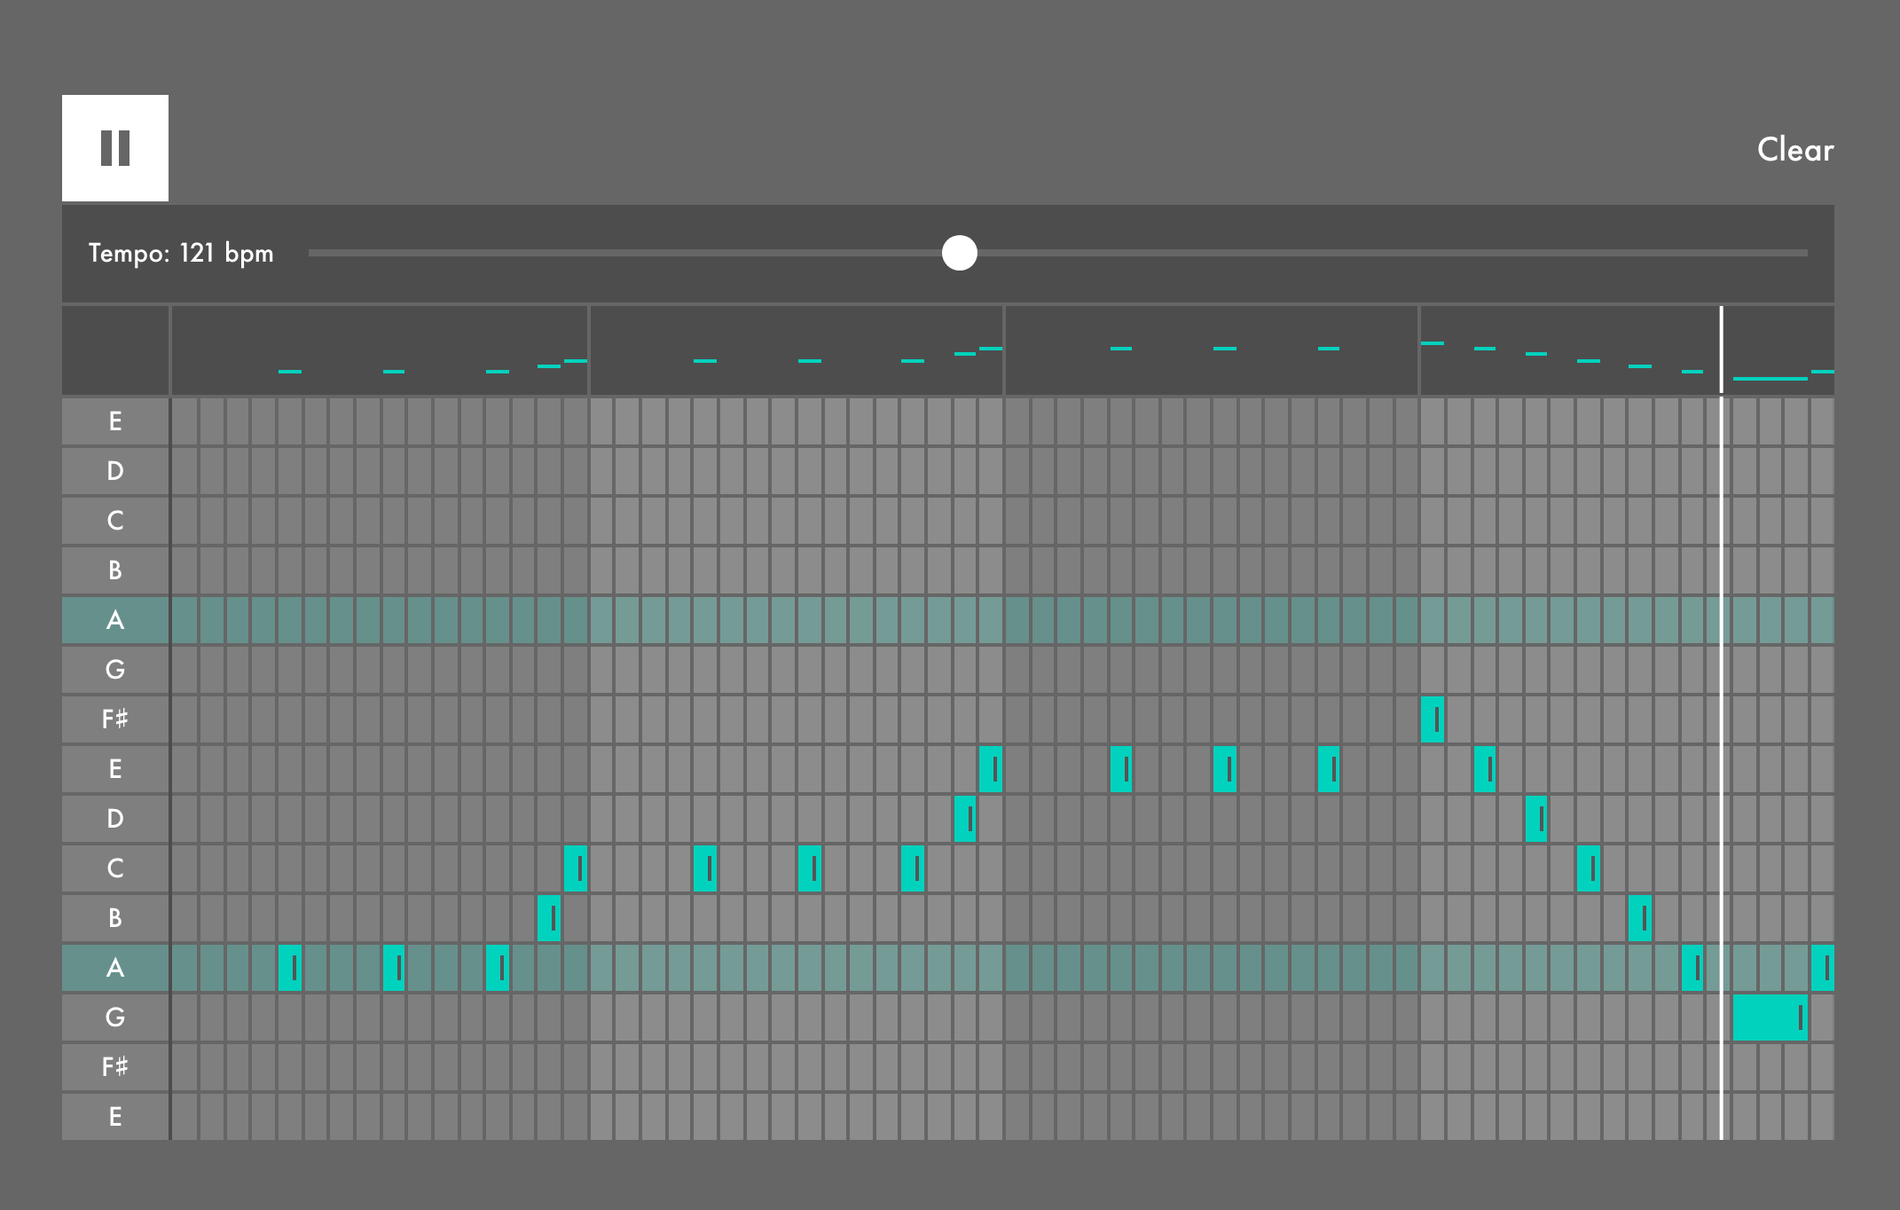Toggle the active D note before the first E

click(x=965, y=819)
